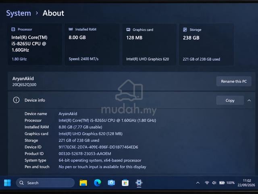Select Device ID 9117EC6E-2D7A-409E-896F-DD1B77464ED6

pyautogui.click(x=98, y=147)
